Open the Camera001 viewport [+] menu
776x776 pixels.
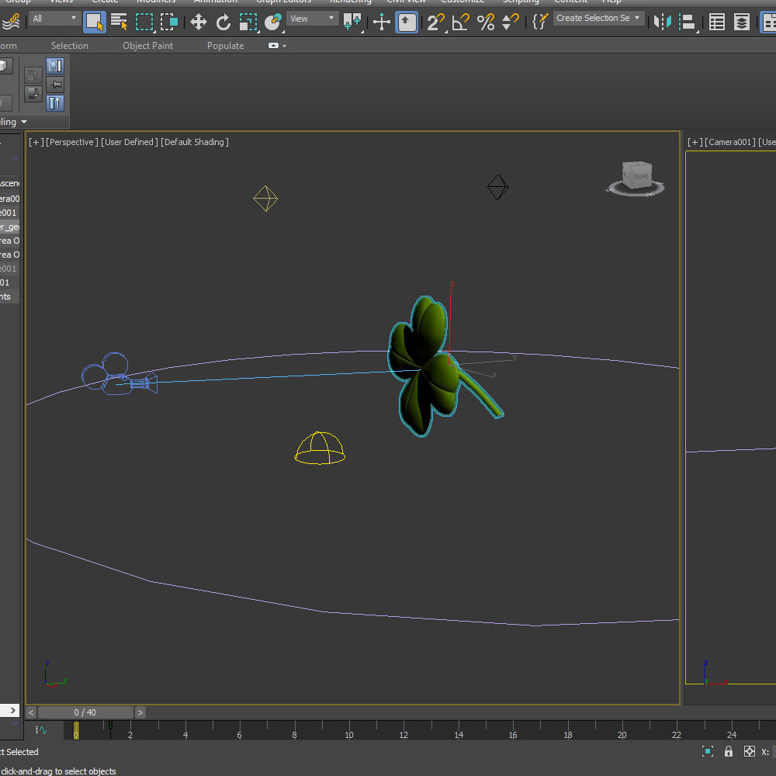tap(695, 142)
